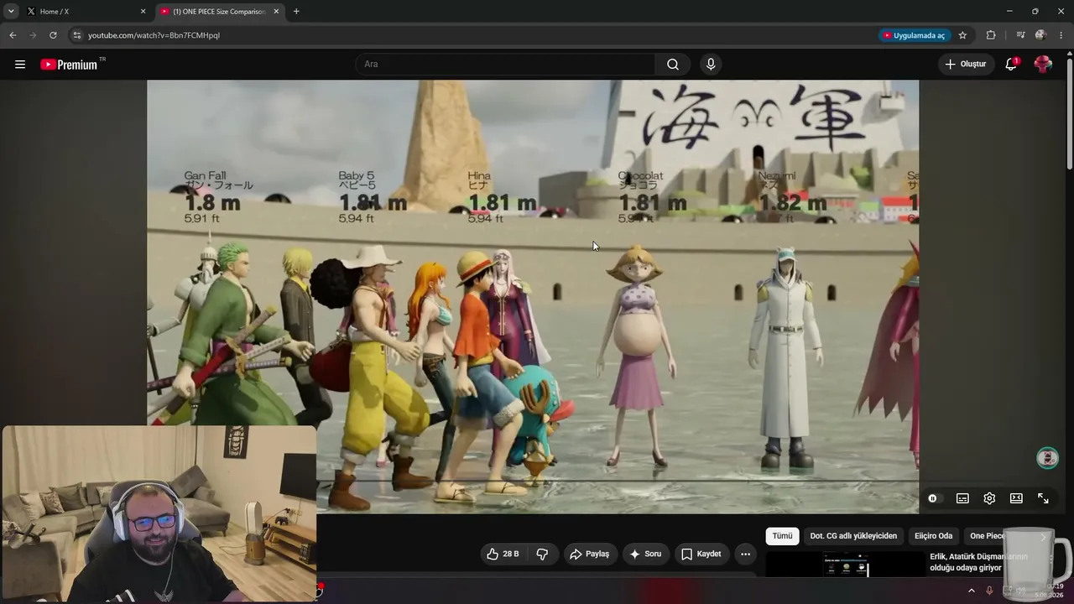
Task: Open video player settings gear
Action: pos(989,498)
